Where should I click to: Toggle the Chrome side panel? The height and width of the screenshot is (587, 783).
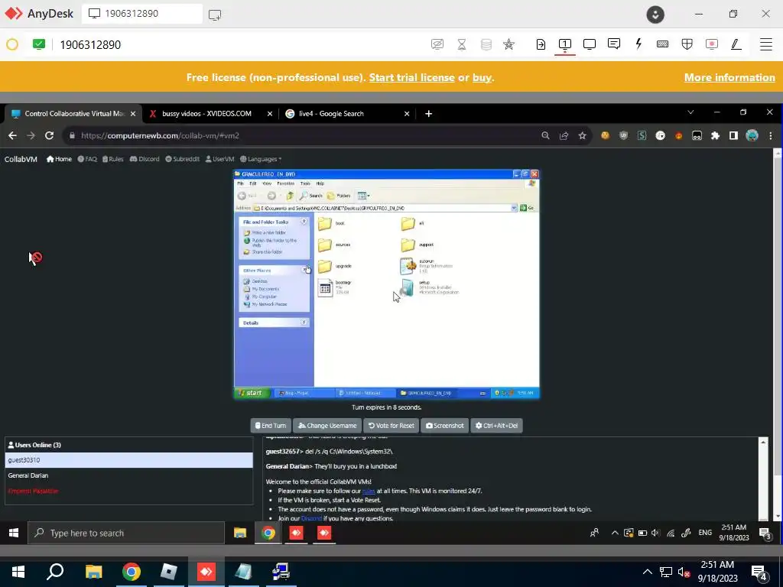[x=733, y=135]
